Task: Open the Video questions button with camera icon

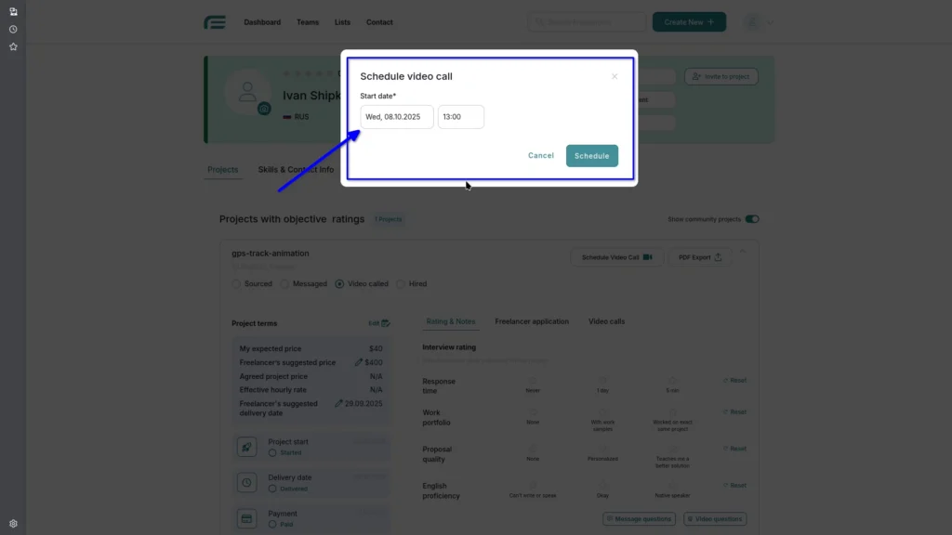Action: point(714,518)
